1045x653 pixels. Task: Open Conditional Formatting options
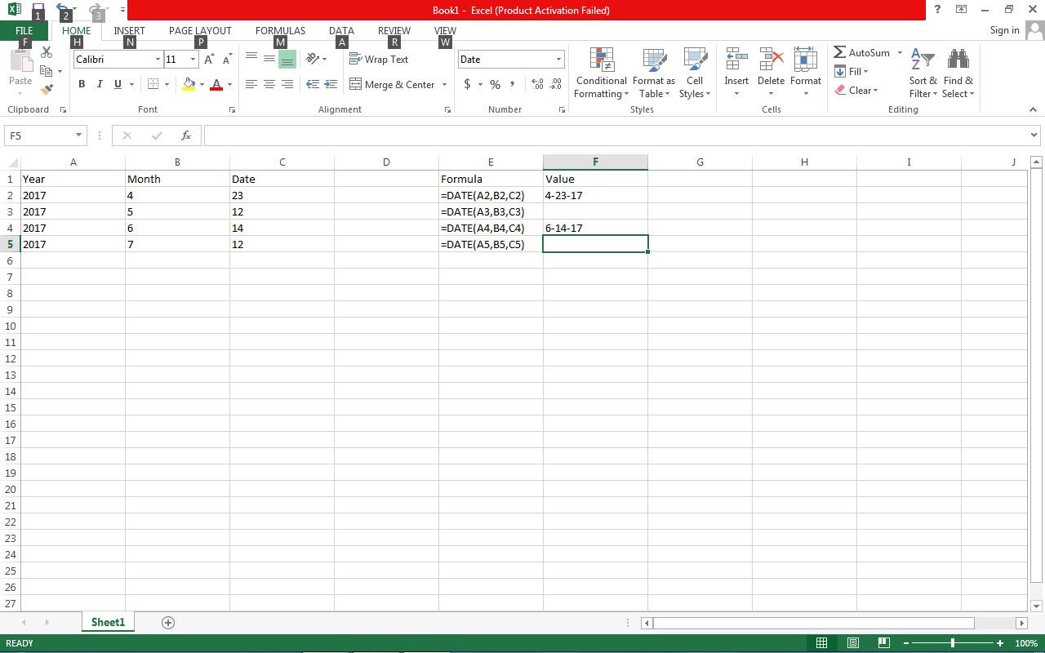tap(601, 73)
